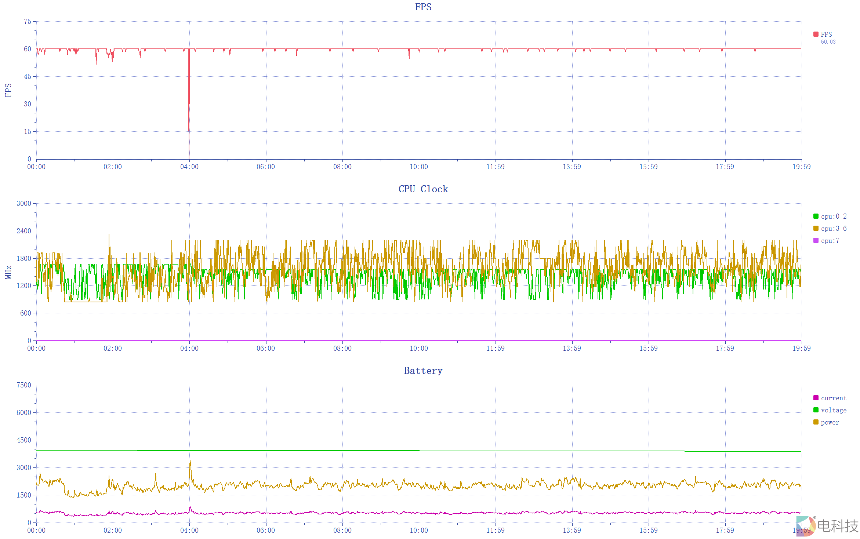860x539 pixels.
Task: Click the 60.03 value under FPS legend
Action: point(828,42)
